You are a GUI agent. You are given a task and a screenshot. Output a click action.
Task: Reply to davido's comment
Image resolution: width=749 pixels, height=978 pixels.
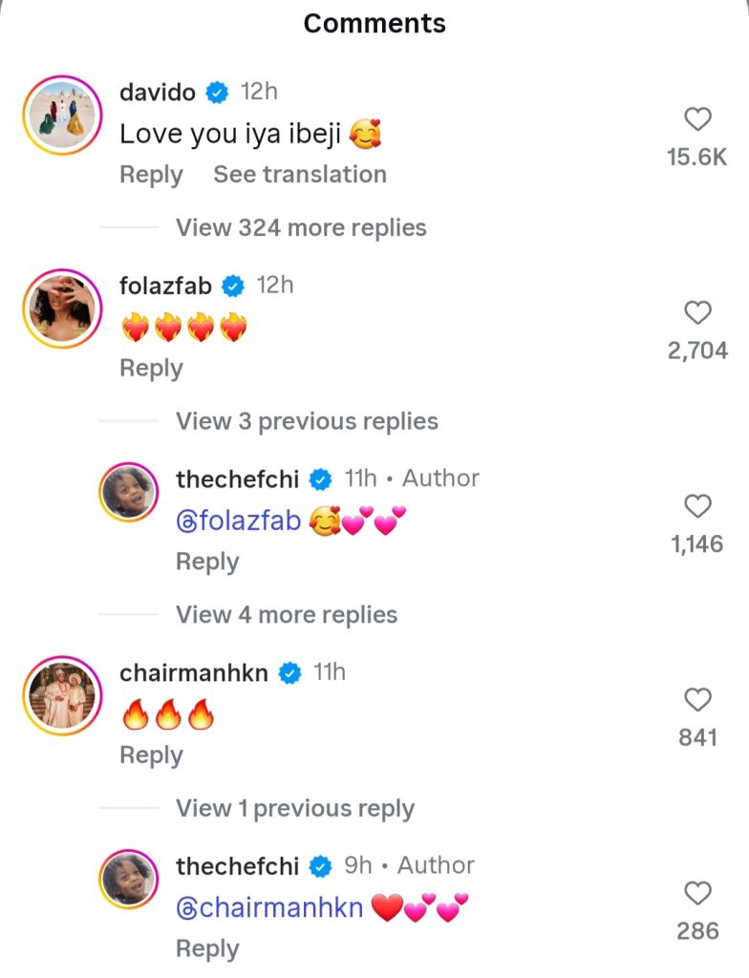150,175
